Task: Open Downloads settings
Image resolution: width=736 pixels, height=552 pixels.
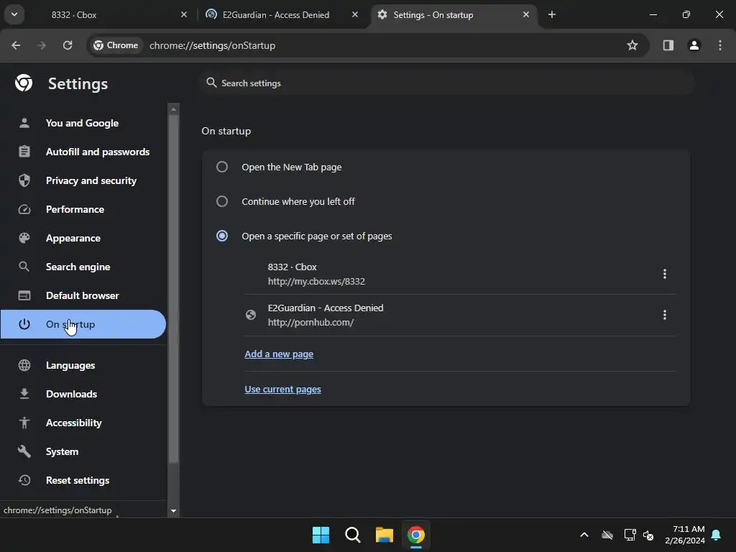Action: [83, 394]
